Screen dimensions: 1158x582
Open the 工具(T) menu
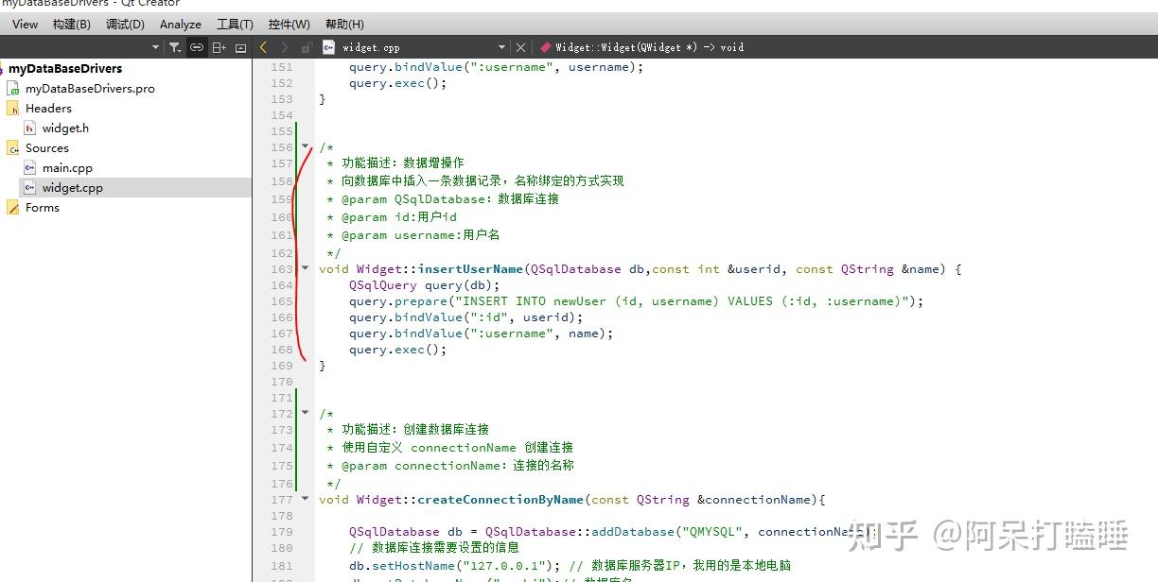point(234,24)
